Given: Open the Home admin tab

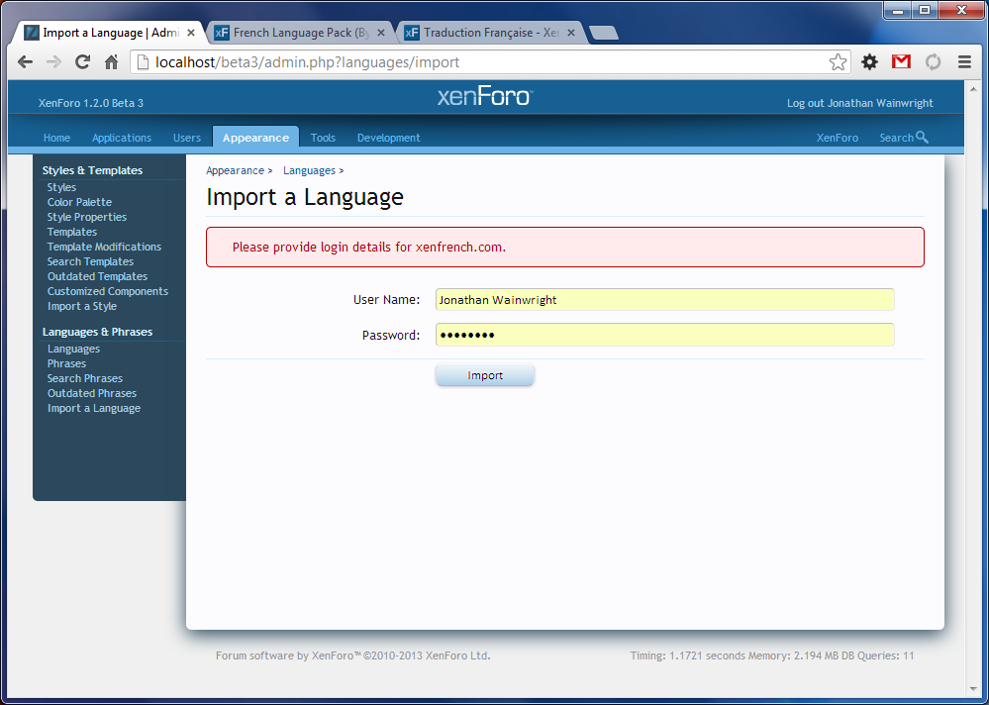Looking at the screenshot, I should pos(56,138).
